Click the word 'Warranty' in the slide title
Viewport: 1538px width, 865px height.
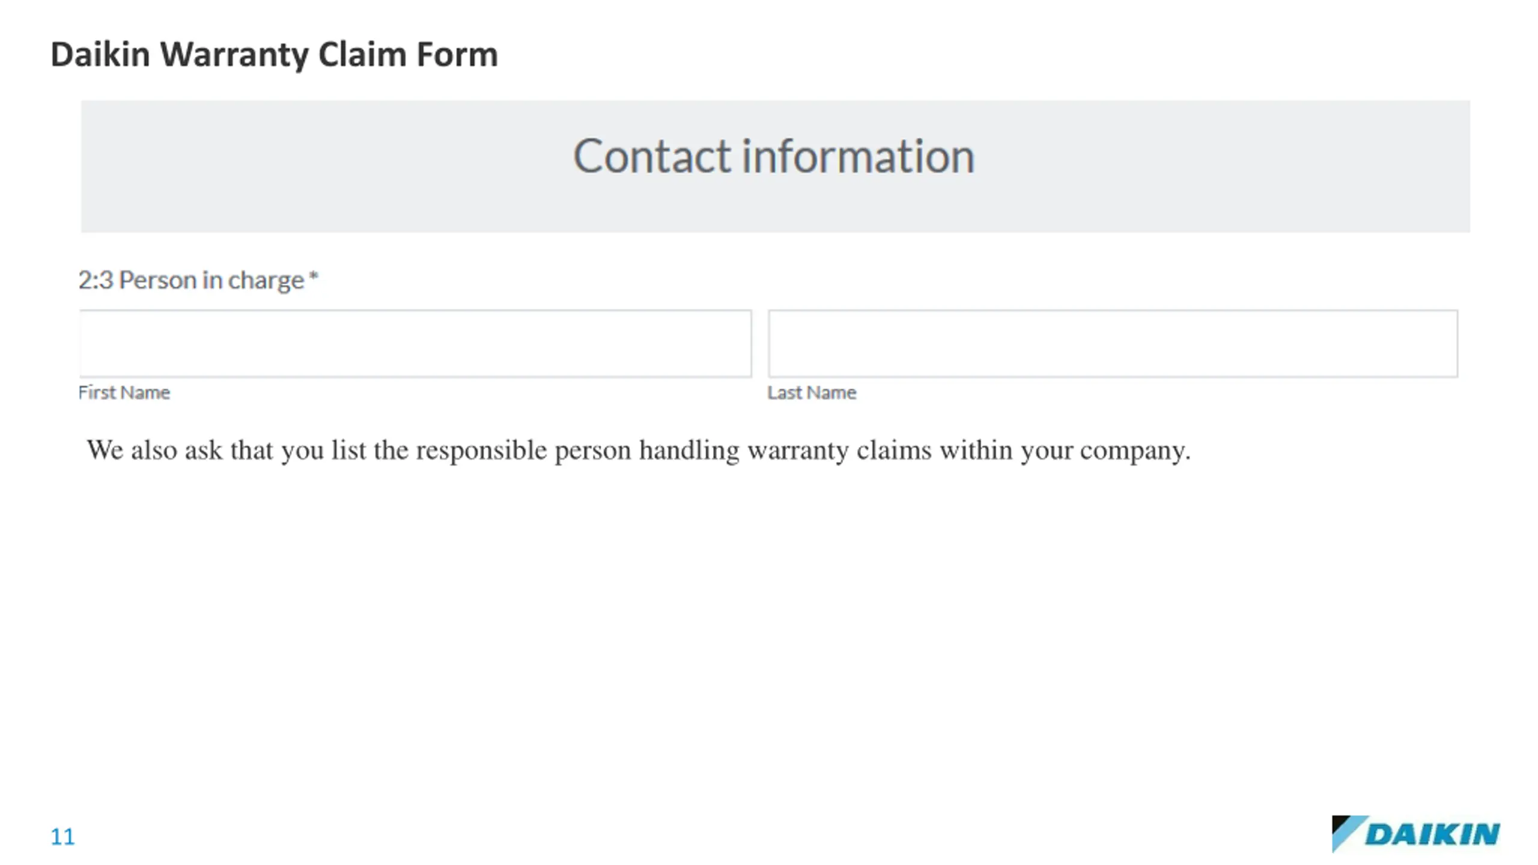234,56
